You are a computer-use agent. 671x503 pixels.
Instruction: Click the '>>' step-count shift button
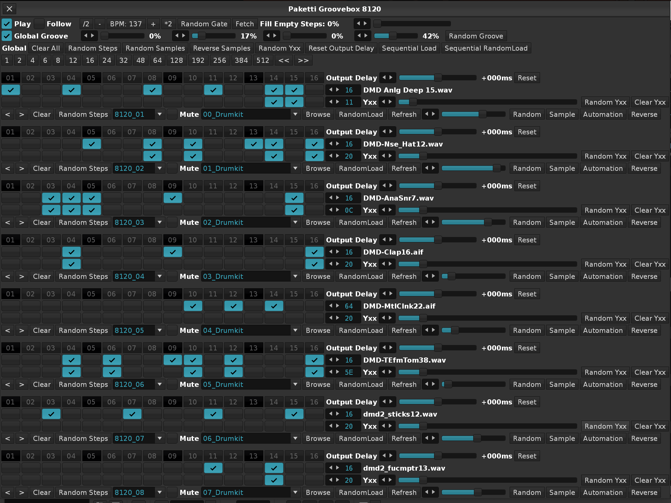coord(303,60)
